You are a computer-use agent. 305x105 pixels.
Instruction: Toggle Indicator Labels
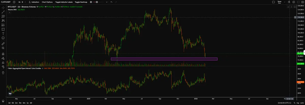(x=64, y=2)
